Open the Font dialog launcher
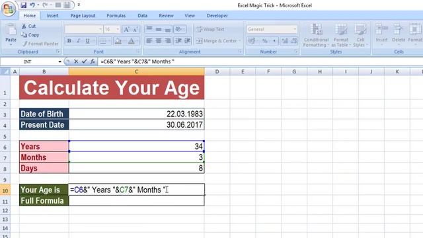423x238 pixels. click(x=137, y=52)
